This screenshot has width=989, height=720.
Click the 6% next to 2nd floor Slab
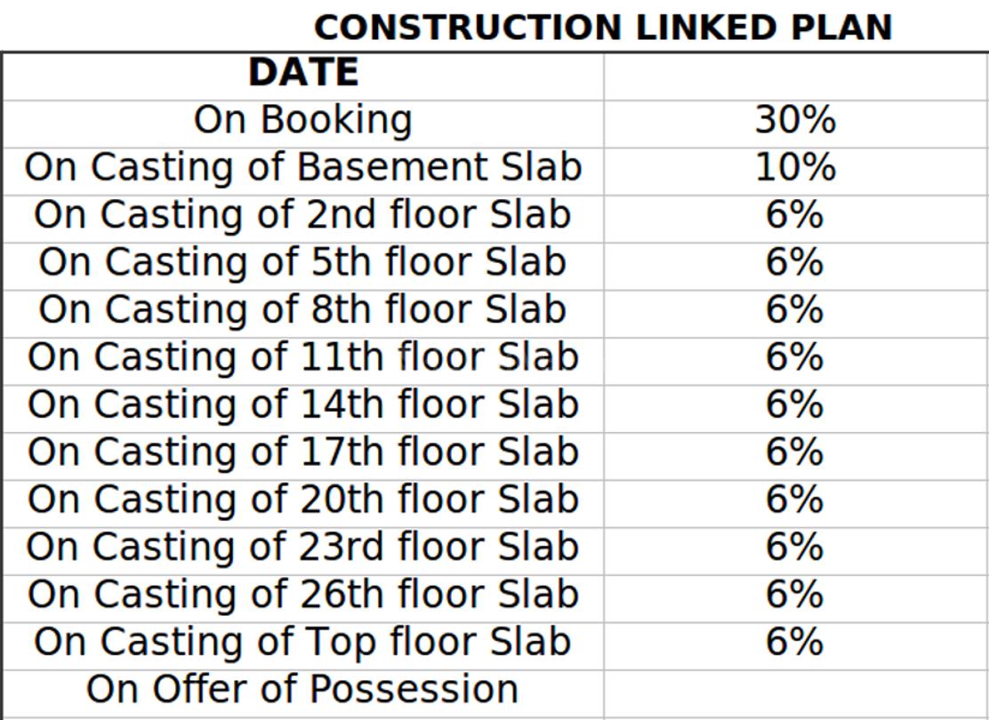pos(795,215)
